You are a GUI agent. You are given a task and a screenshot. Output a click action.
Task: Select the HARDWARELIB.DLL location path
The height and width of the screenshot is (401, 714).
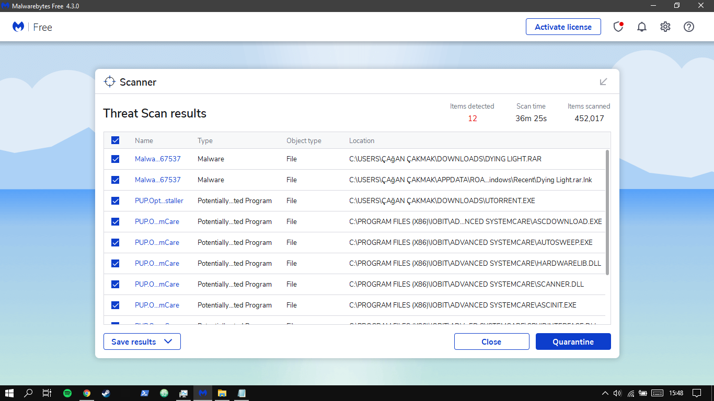pyautogui.click(x=475, y=263)
